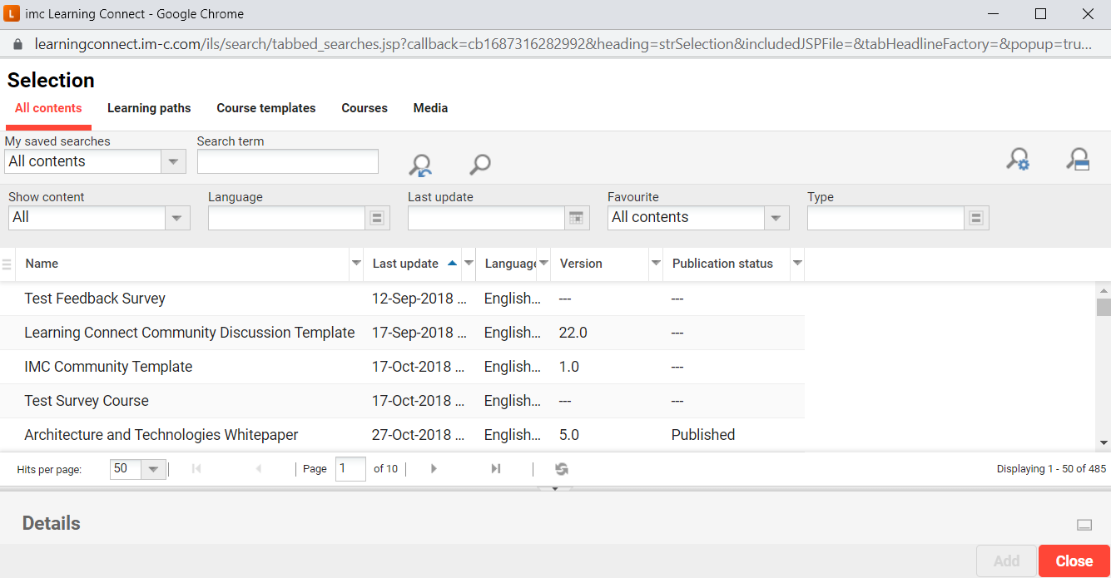Start the search with the magnifier icon
The image size is (1111, 578).
click(x=479, y=164)
